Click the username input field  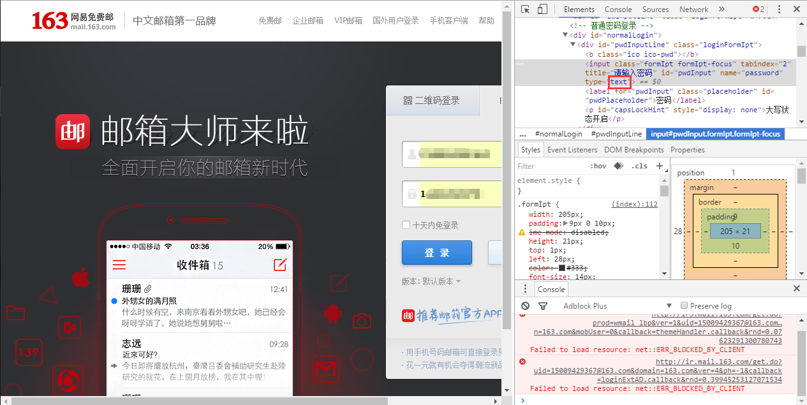tap(451, 154)
